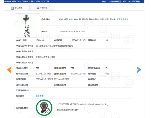Select the 是否共有商标 value 否
This screenshot has width=151, height=118.
click(106, 68)
